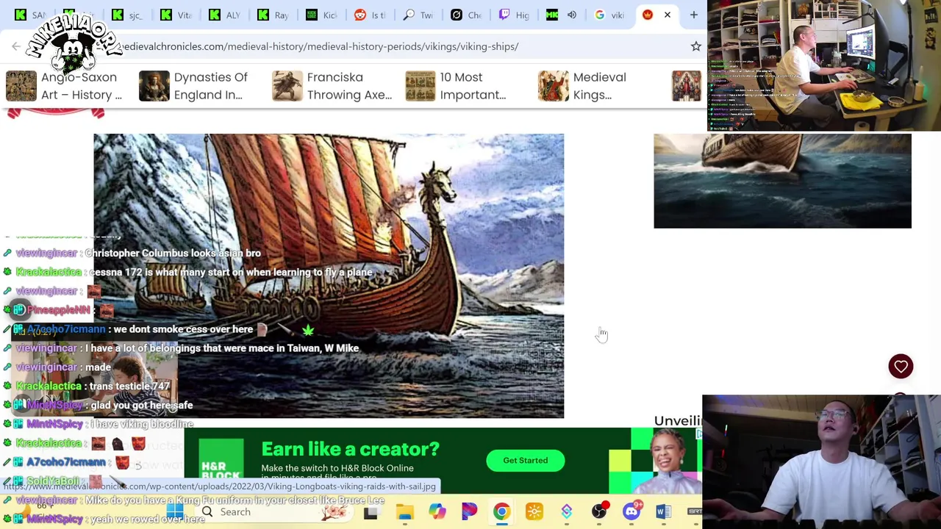This screenshot has height=529, width=941.
Task: Switch to the Reddit 'Is t' tab
Action: tap(370, 15)
